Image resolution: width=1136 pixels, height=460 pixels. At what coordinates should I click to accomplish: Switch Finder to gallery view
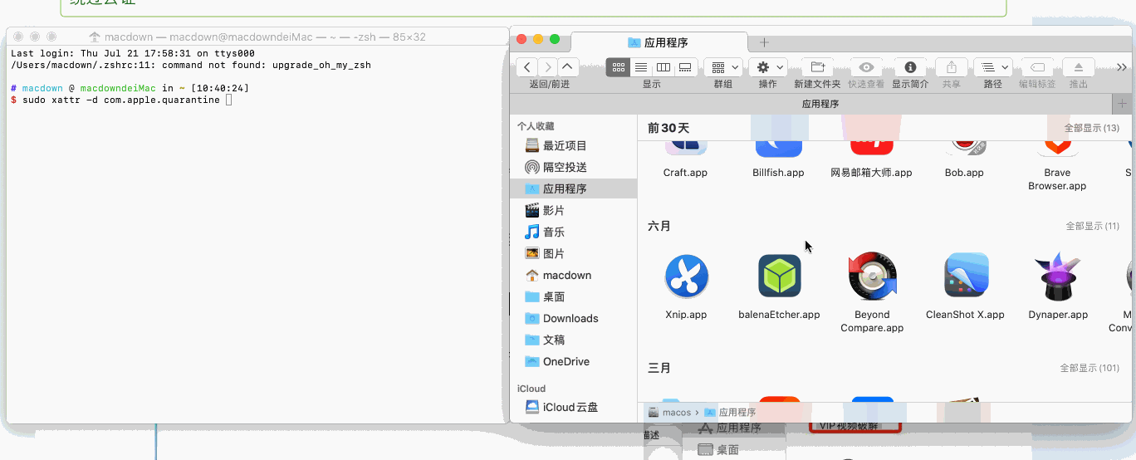coord(685,67)
